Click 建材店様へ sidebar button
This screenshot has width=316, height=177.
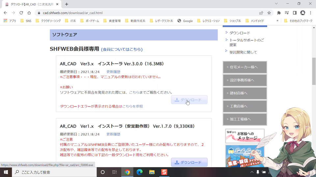click(245, 93)
